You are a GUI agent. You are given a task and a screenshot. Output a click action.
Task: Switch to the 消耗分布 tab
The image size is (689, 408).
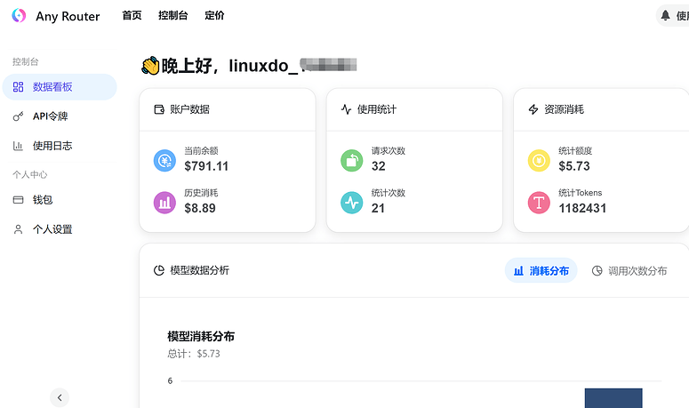541,270
